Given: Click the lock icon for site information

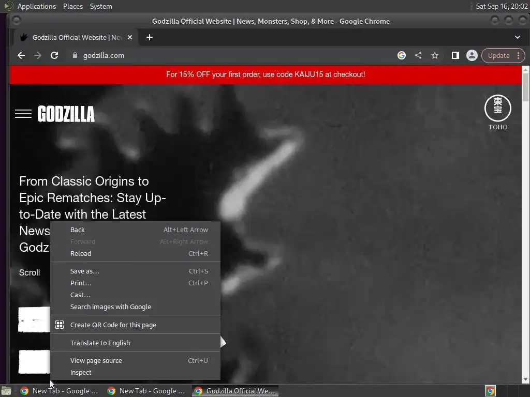Looking at the screenshot, I should point(75,55).
